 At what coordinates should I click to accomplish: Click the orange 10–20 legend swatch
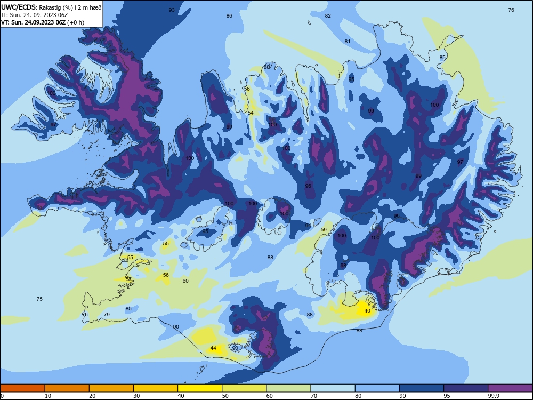(x=67, y=388)
